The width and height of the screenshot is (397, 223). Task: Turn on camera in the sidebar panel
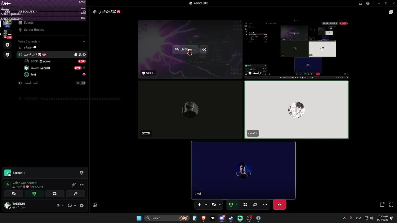[x=14, y=194]
